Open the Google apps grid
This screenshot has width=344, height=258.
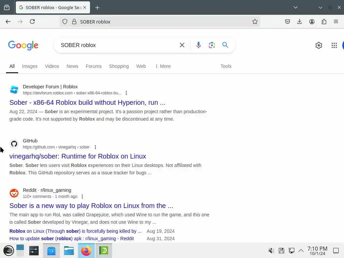click(334, 45)
